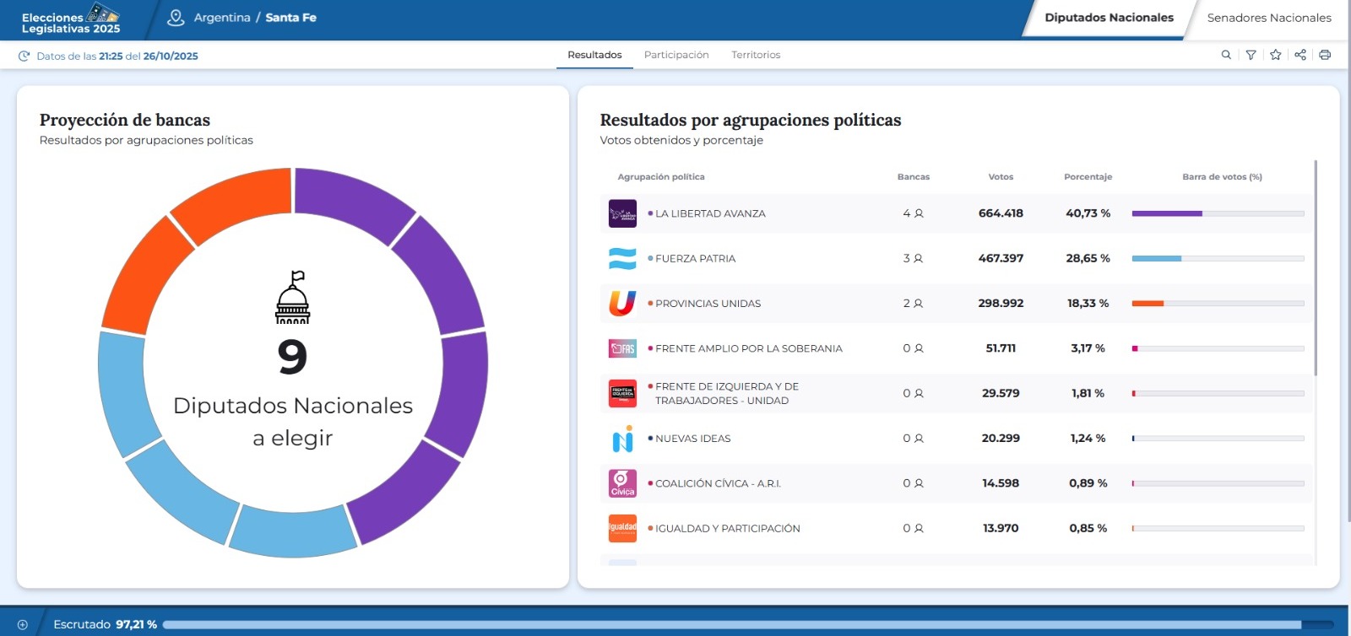This screenshot has height=636, width=1351.
Task: Click the filter funnel icon
Action: [1251, 55]
